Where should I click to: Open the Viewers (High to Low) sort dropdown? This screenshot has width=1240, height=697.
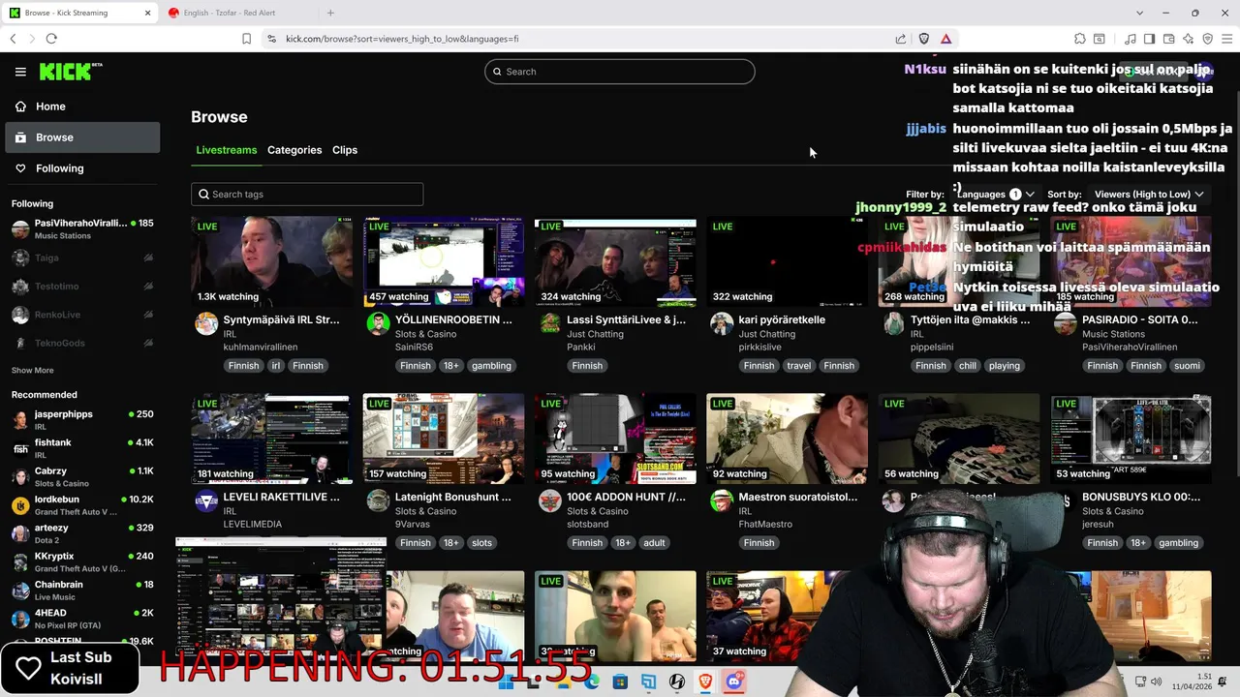point(1149,195)
